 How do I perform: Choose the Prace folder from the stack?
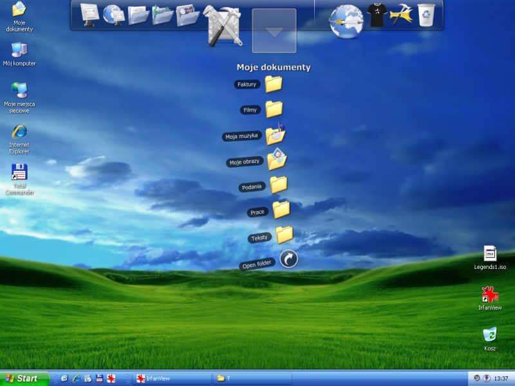(x=281, y=210)
